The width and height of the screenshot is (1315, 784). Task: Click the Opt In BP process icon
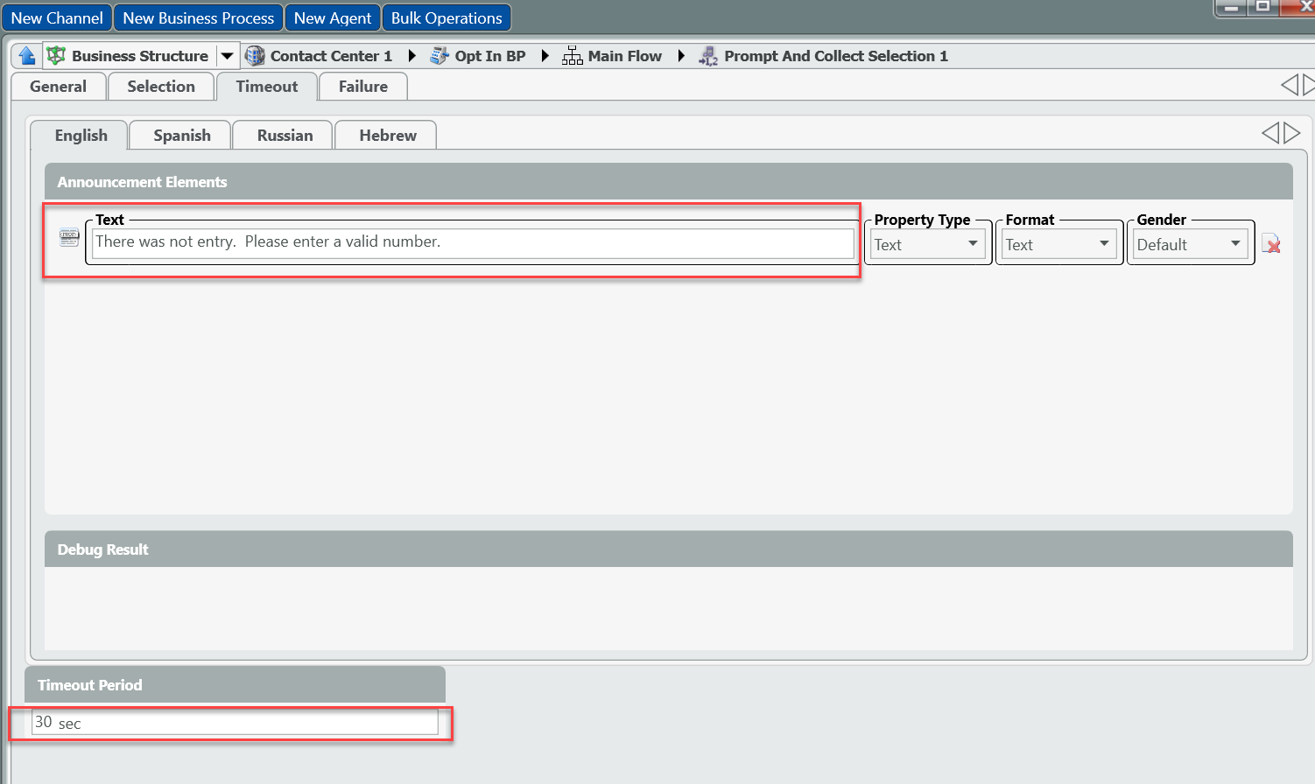pos(440,56)
